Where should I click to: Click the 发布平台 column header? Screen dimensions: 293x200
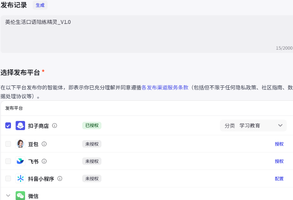14,108
